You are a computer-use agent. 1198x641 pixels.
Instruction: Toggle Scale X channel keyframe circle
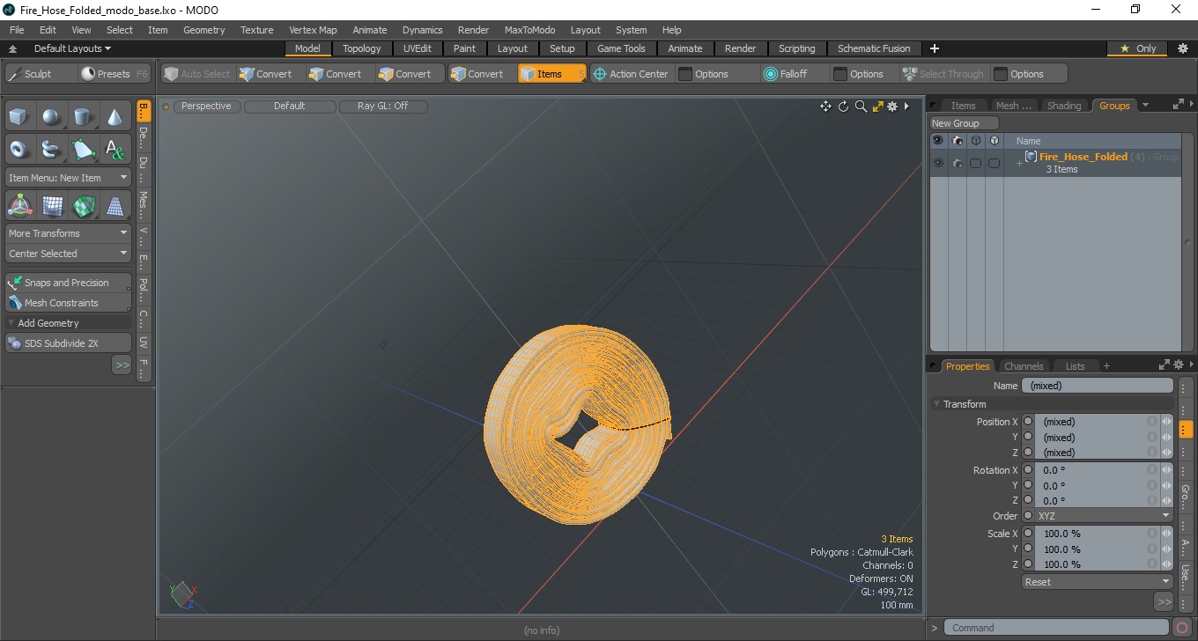(1028, 534)
